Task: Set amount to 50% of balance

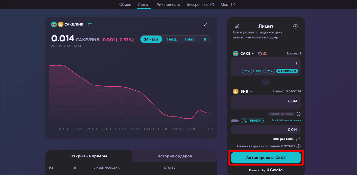Action: pos(259,71)
